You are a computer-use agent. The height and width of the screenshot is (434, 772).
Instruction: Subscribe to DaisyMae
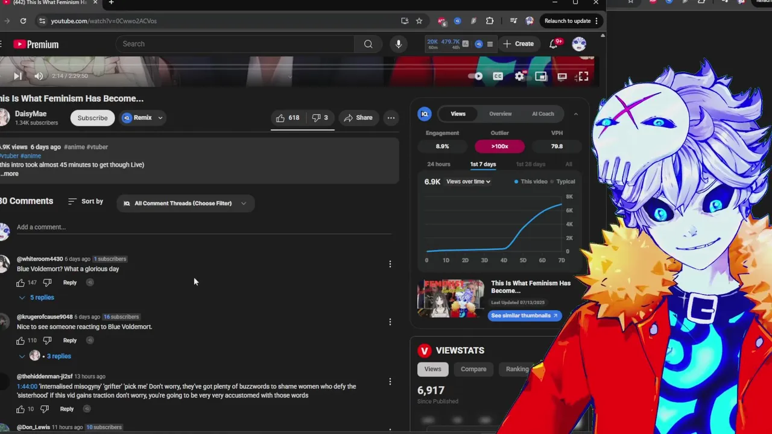(92, 118)
